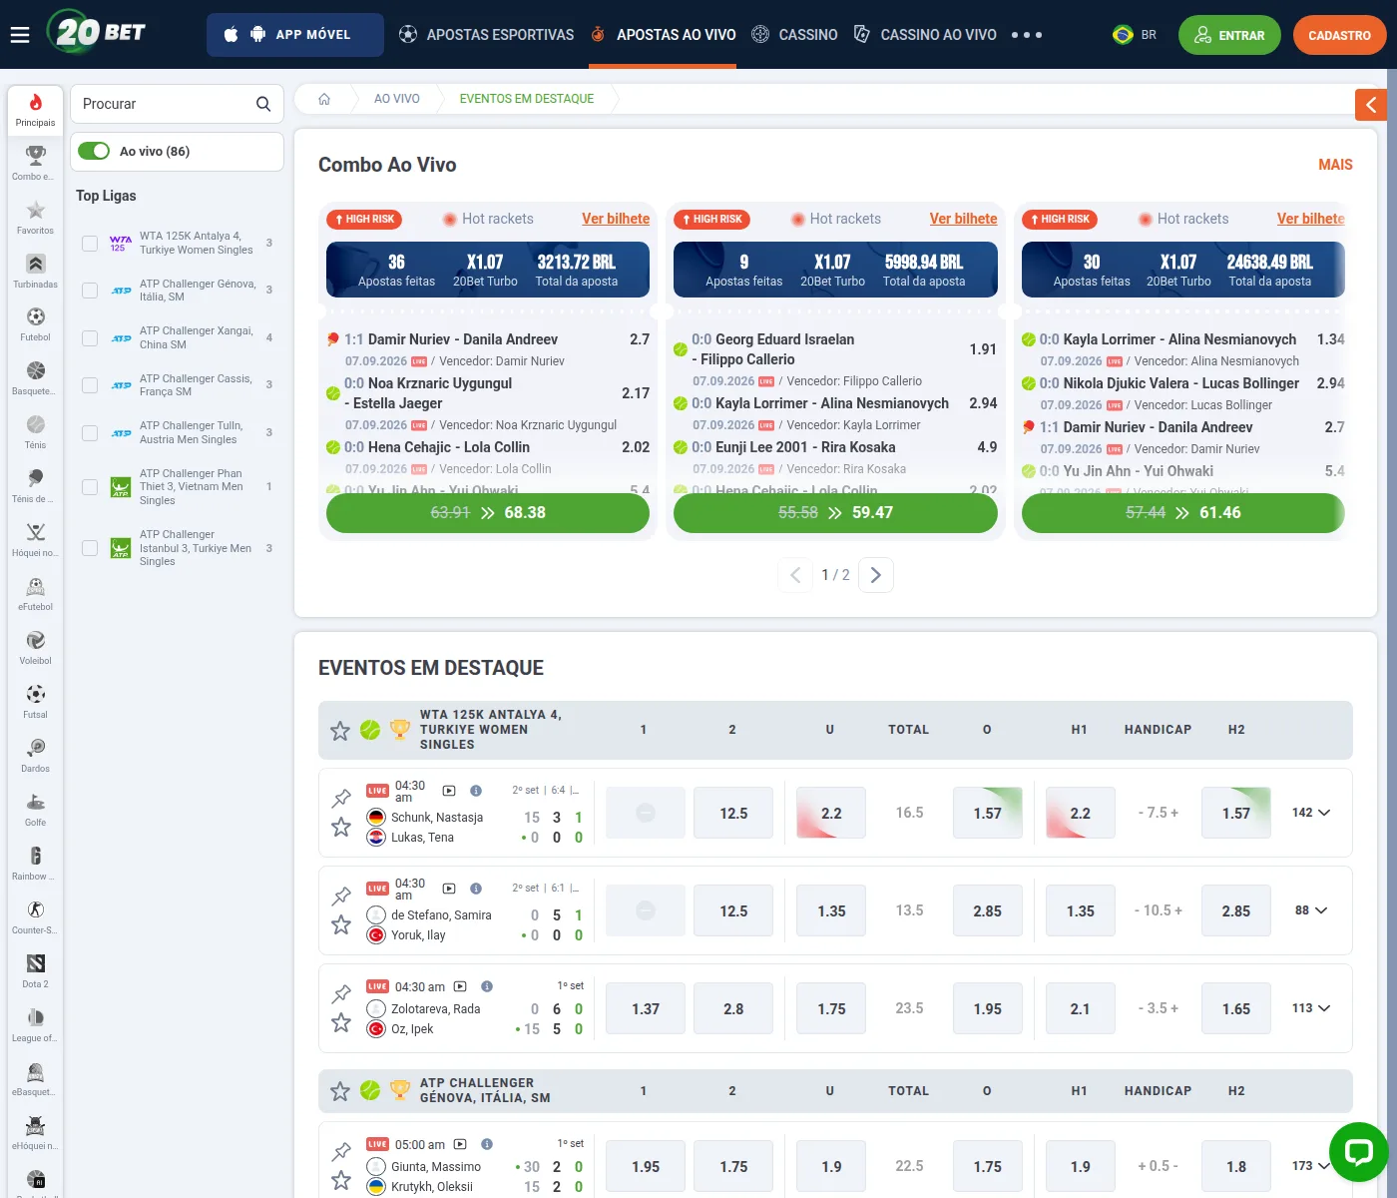Click the CADASTRO signup button
Viewport: 1397px width, 1198px height.
[x=1339, y=35]
